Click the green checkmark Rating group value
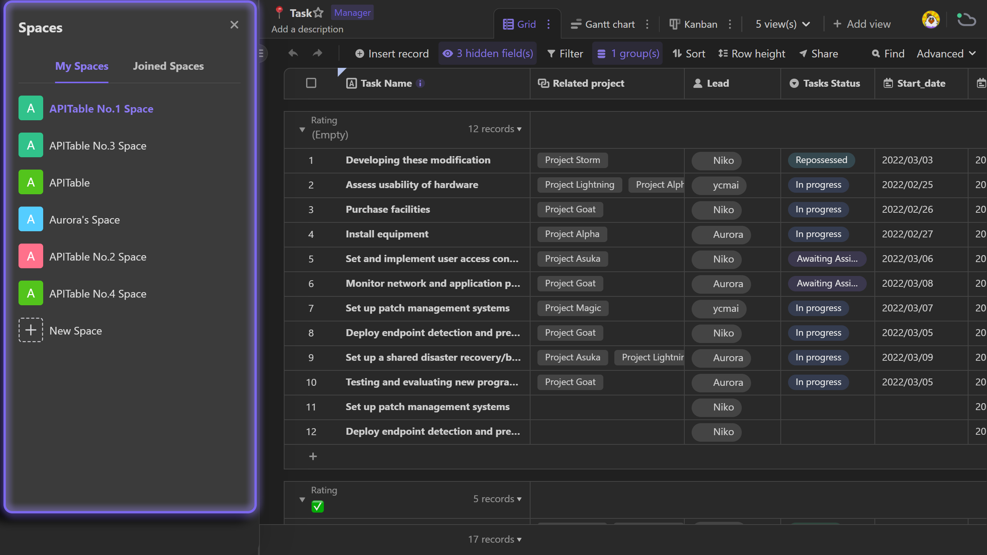The height and width of the screenshot is (555, 987). [x=317, y=506]
